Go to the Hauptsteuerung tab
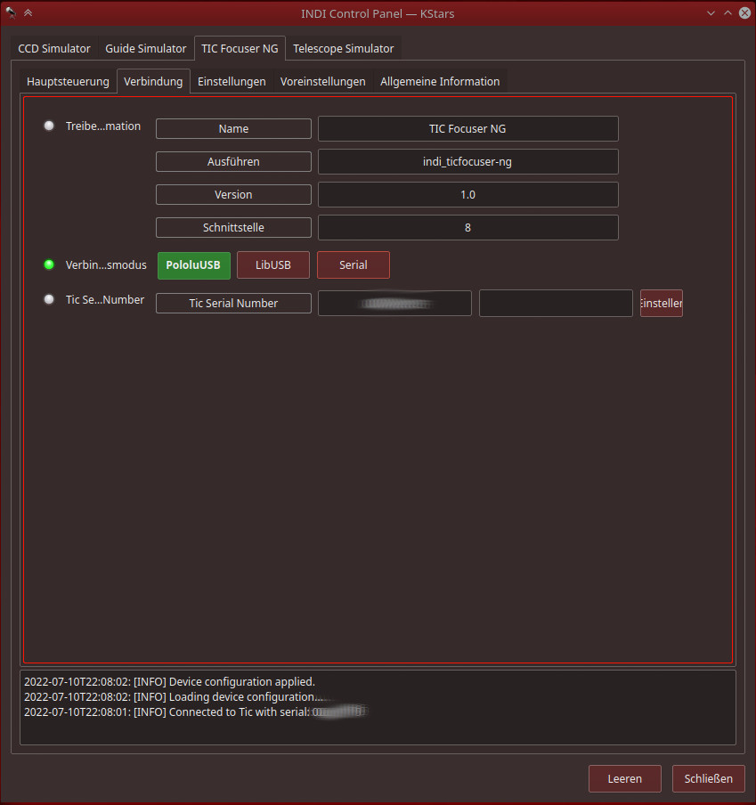The image size is (756, 805). [68, 81]
